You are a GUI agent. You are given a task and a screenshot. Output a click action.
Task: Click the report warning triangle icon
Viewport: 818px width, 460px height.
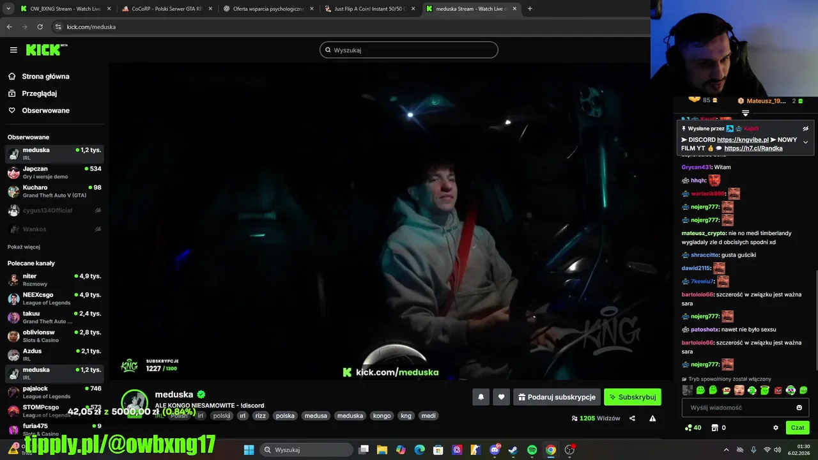pyautogui.click(x=652, y=418)
